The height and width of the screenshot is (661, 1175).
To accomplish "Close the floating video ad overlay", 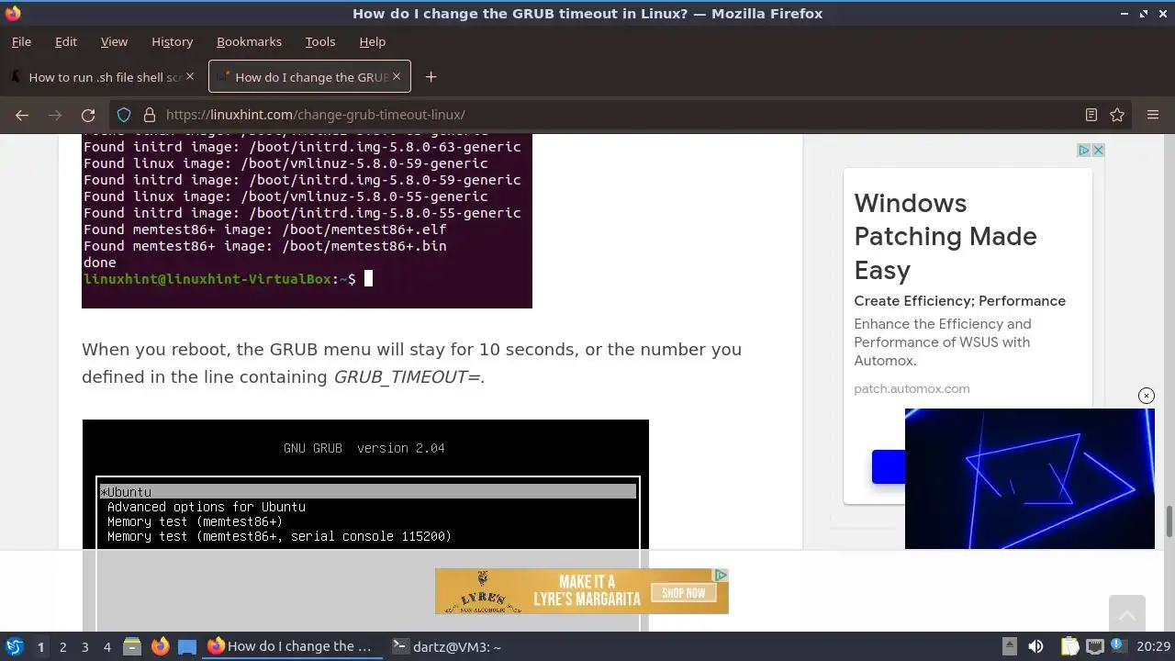I will pyautogui.click(x=1147, y=396).
